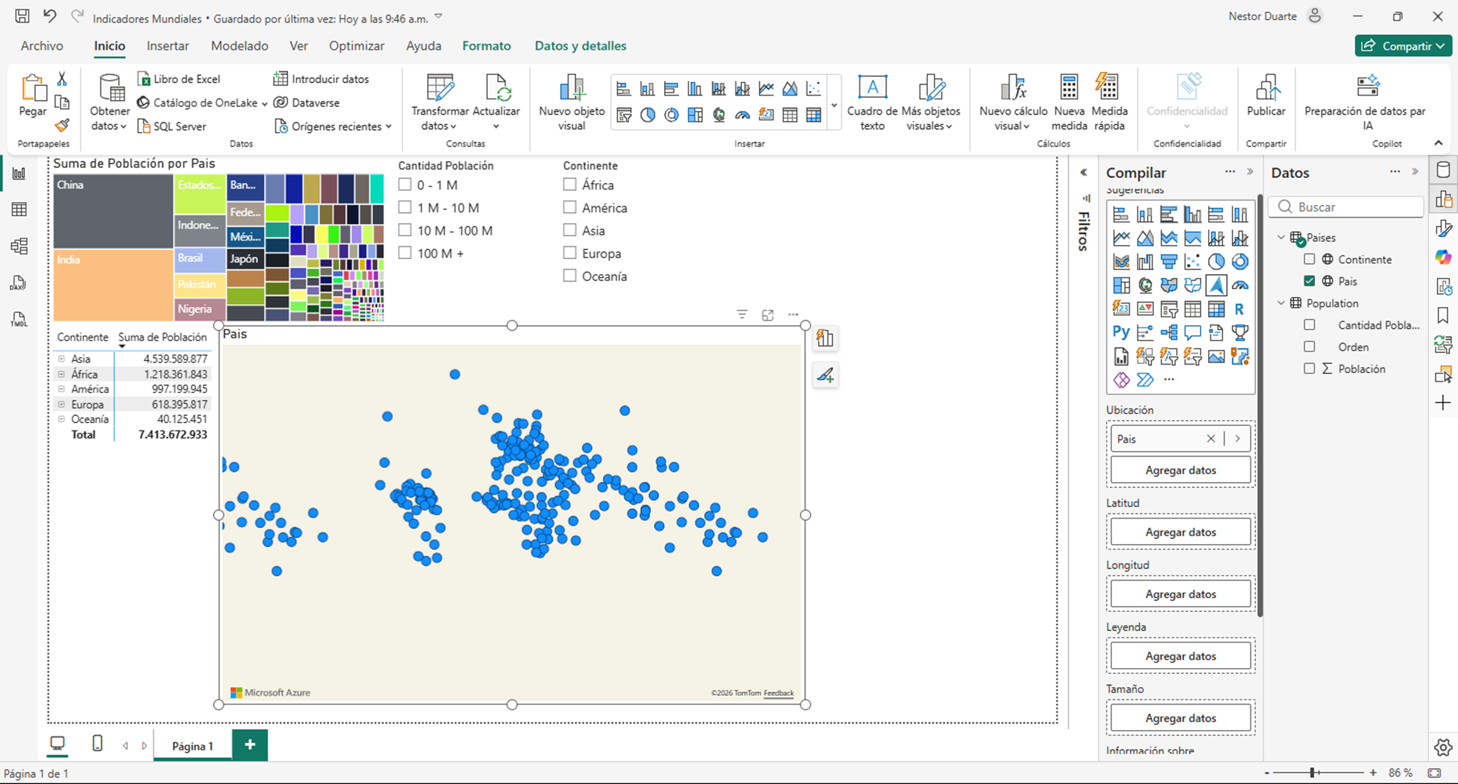The image size is (1458, 784).
Task: Check the Continente field in Datos
Action: (x=1309, y=260)
